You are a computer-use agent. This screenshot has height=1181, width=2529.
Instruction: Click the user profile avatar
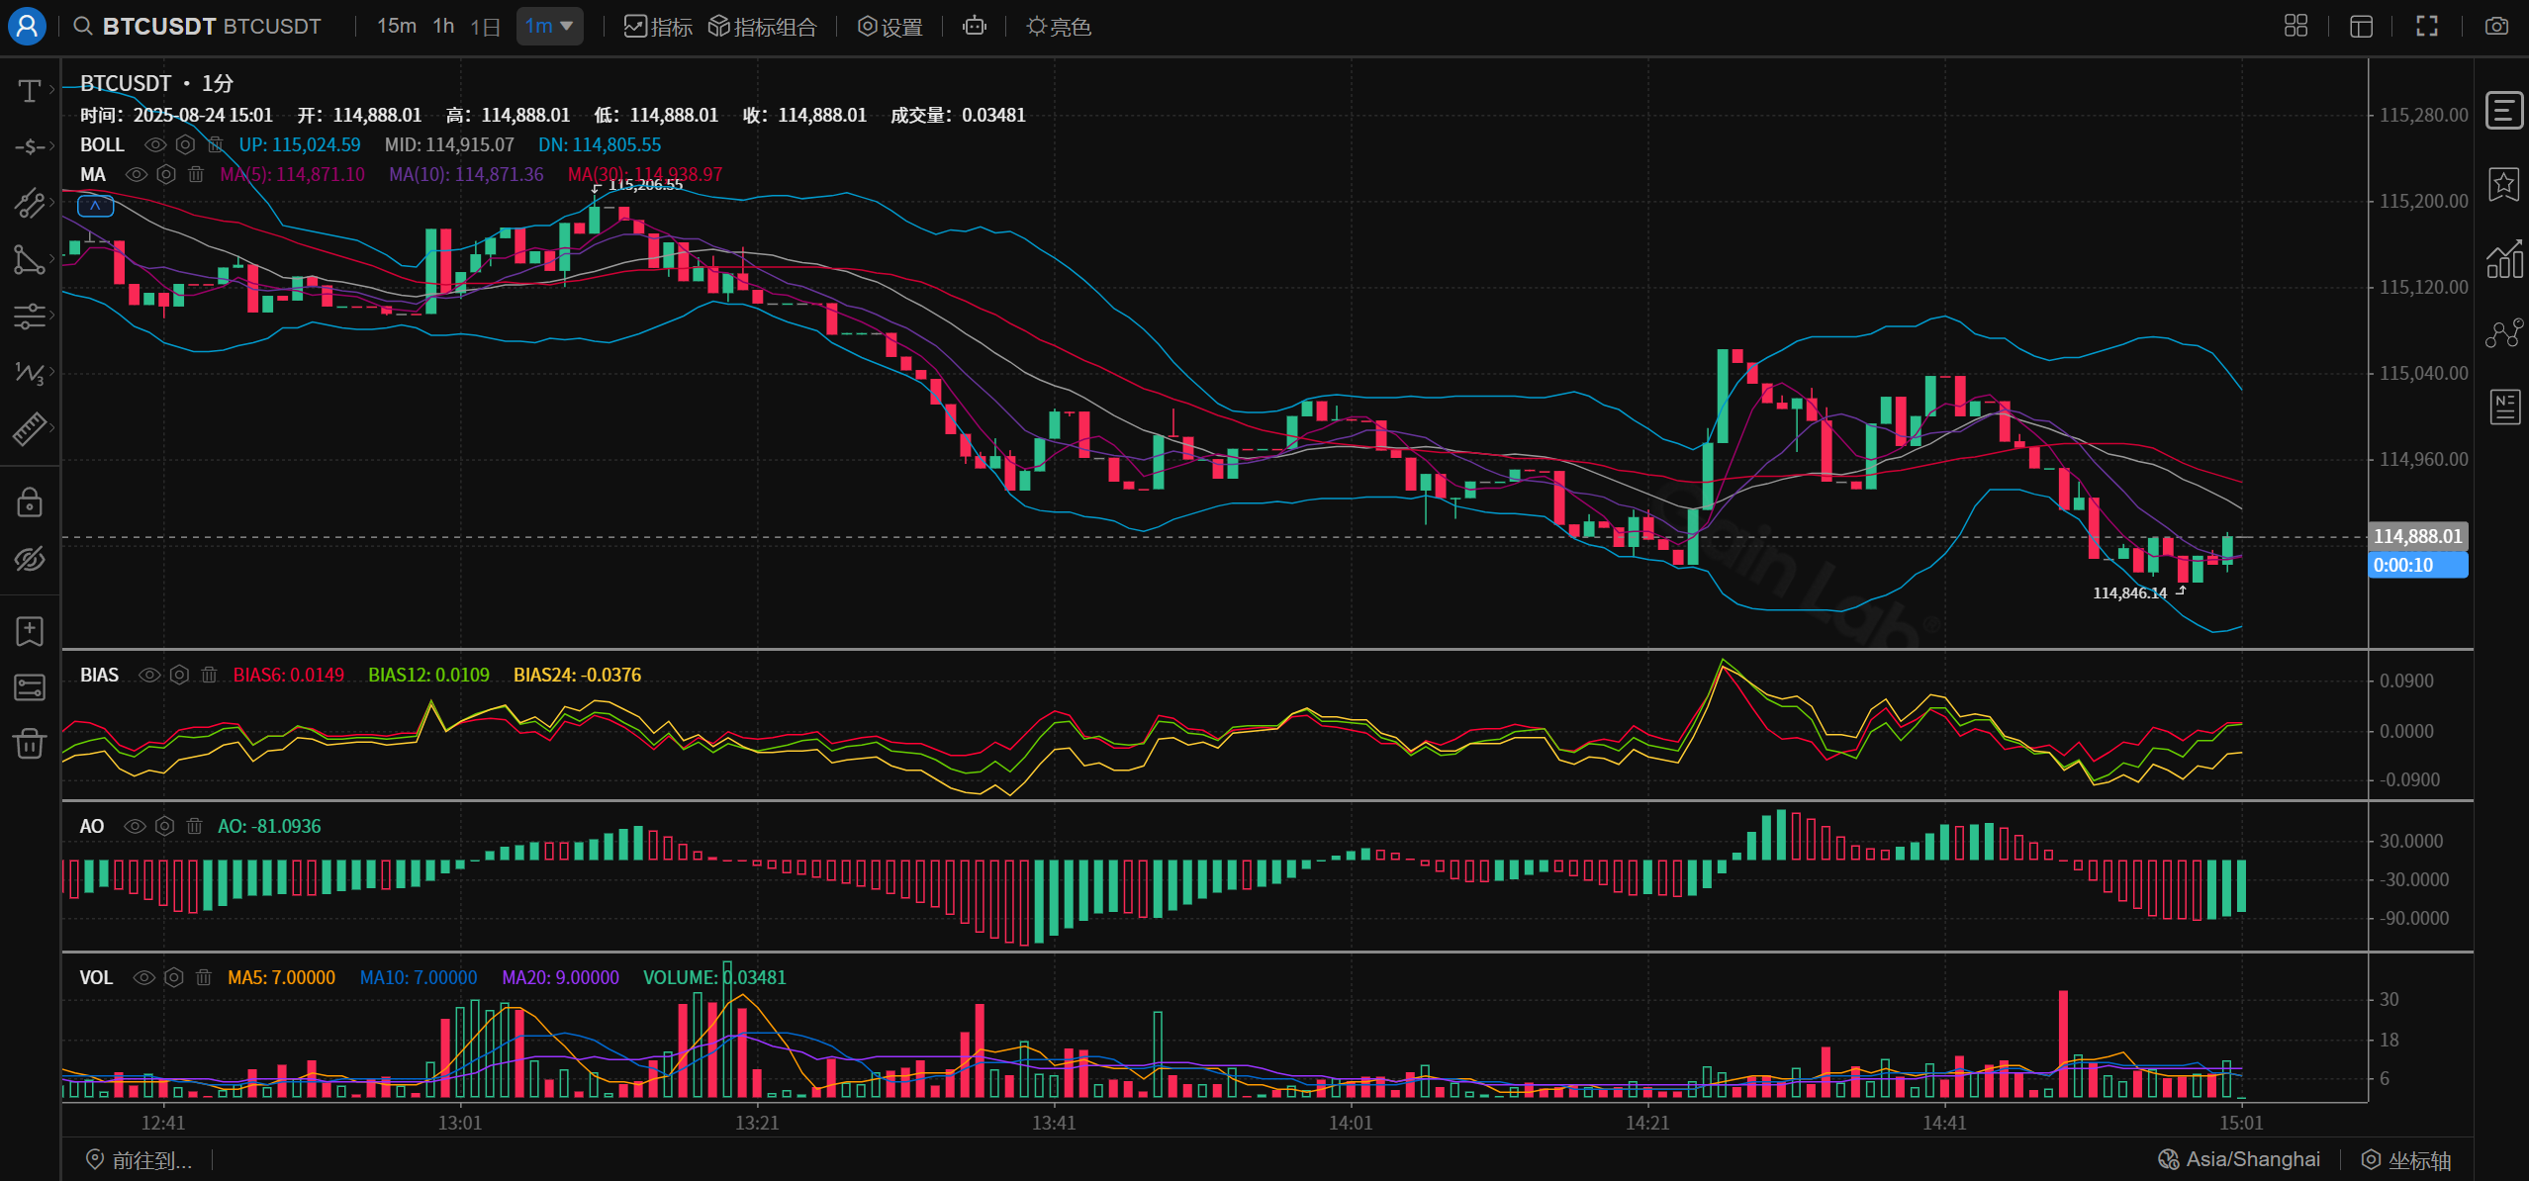[27, 26]
